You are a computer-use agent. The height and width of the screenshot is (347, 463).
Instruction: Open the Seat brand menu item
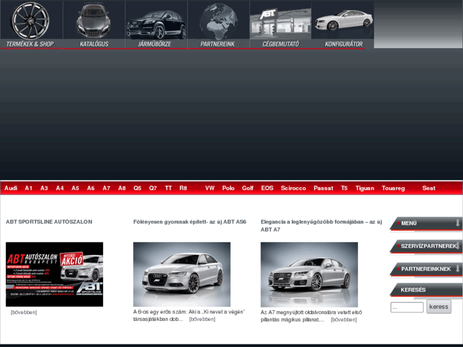429,188
